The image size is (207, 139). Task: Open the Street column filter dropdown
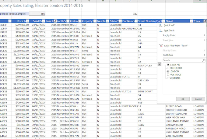click(191, 21)
